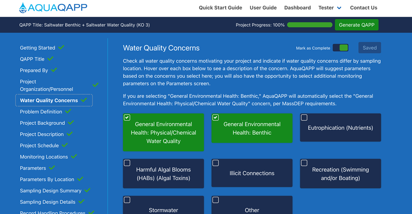Image resolution: width=412 pixels, height=214 pixels.
Task: Uncheck General Environmental Health: Physical/Chemical Water Quality checkbox
Action: point(127,117)
